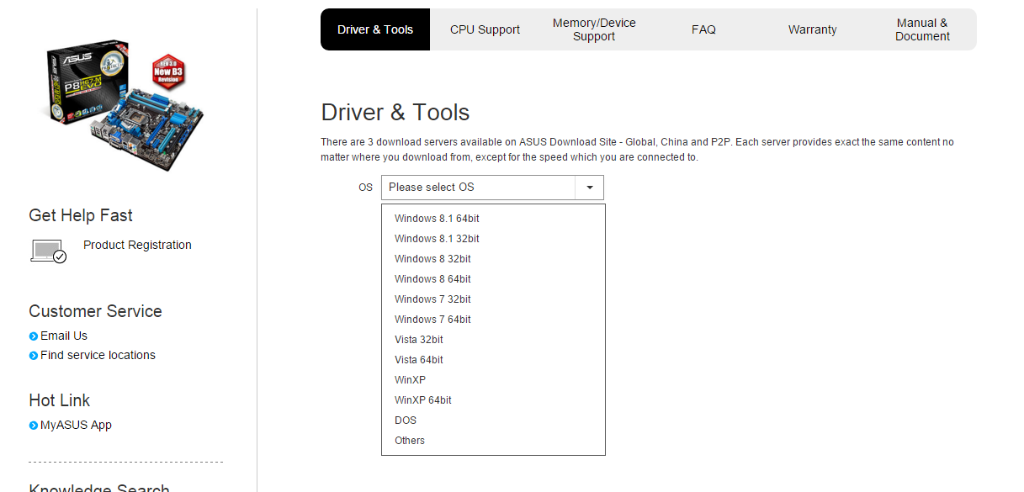This screenshot has width=1024, height=492.
Task: Select WinXP 64bit option
Action: 493,400
